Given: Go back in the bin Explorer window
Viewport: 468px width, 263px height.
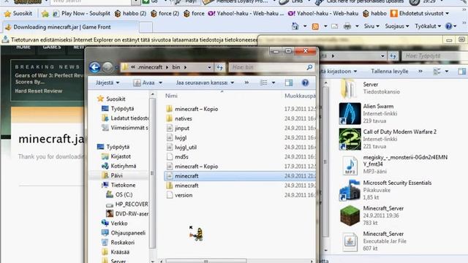Looking at the screenshot, I should (x=94, y=67).
